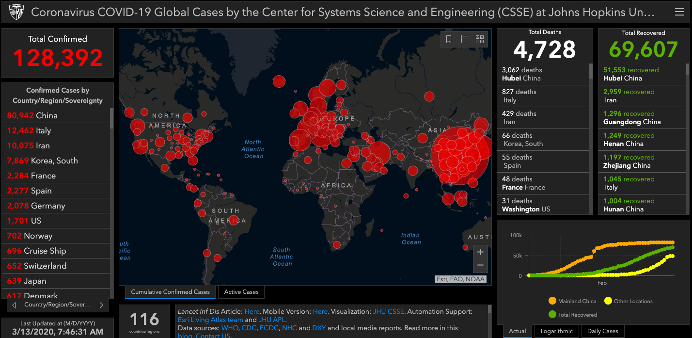Open the JHU APL link
692x338 pixels.
(272, 320)
